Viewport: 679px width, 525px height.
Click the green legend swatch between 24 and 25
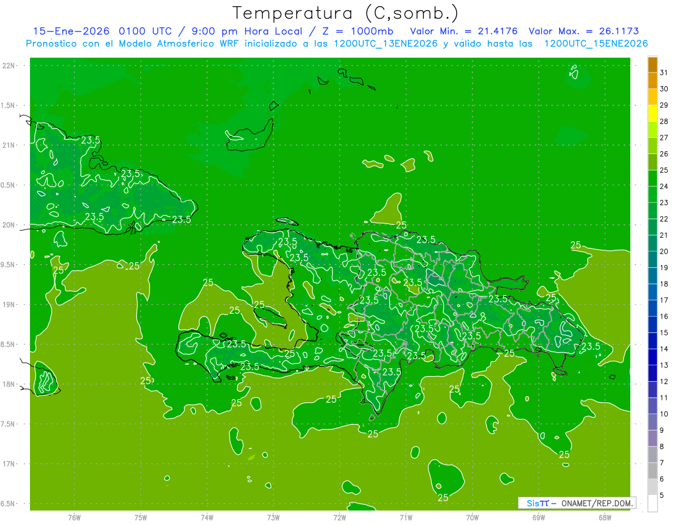tap(652, 178)
